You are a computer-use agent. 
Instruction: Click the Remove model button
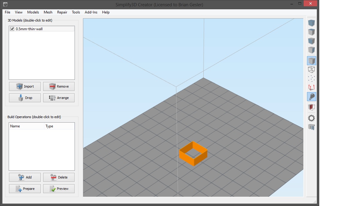(x=59, y=86)
